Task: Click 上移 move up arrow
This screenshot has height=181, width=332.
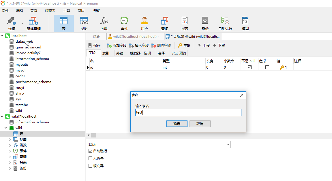Action: click(204, 45)
